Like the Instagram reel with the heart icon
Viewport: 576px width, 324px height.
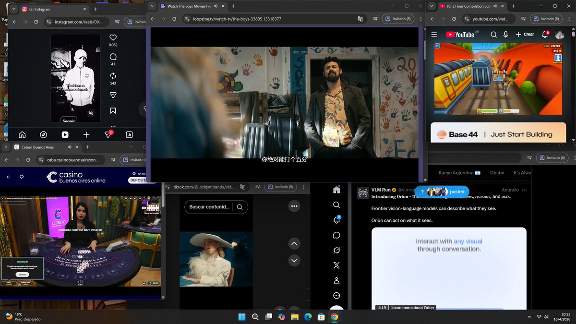coord(113,37)
